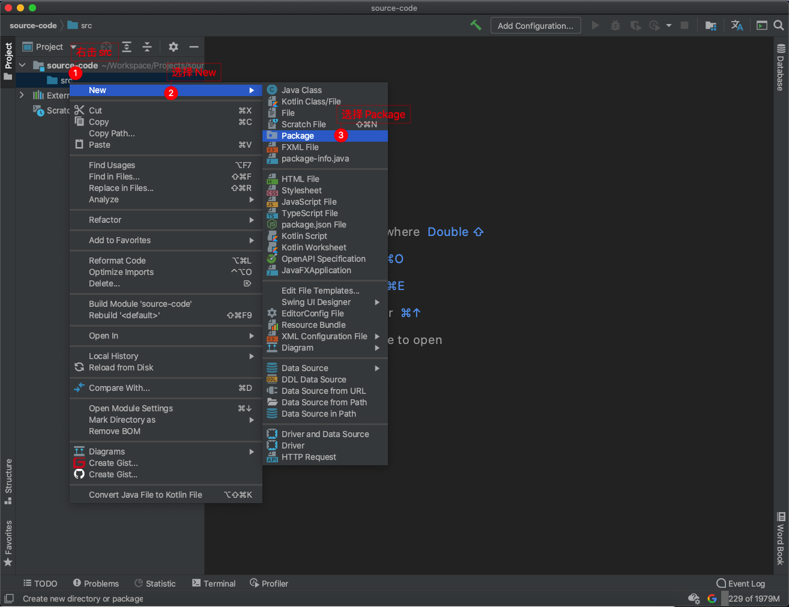Screen dimensions: 789x607
Task: Select Stylesheet in New submenu
Action: click(325, 190)
